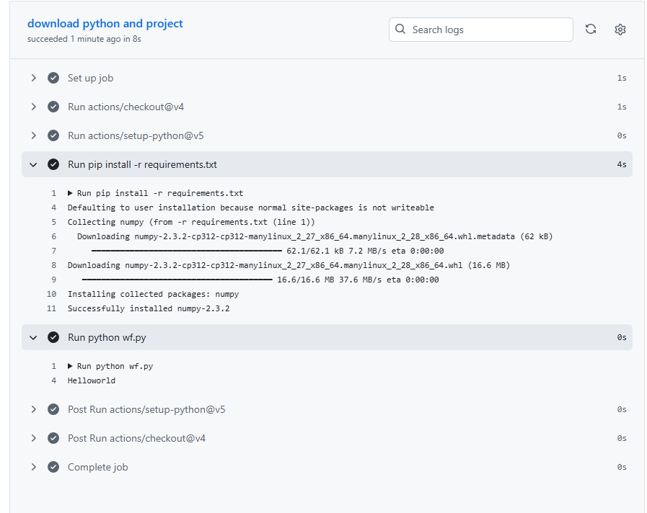
Task: Click the Complete job success checkmark icon
Action: tap(53, 467)
